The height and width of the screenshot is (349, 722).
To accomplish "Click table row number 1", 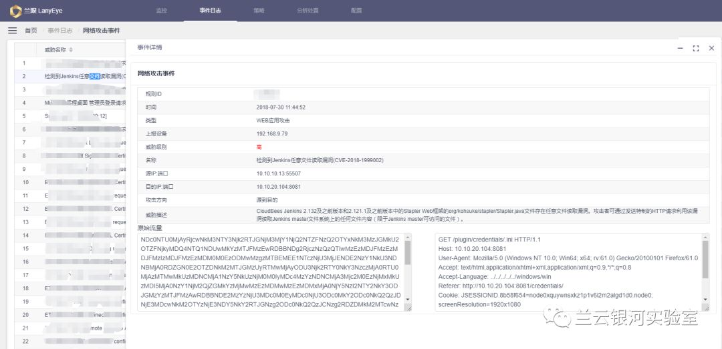I will click(x=25, y=63).
